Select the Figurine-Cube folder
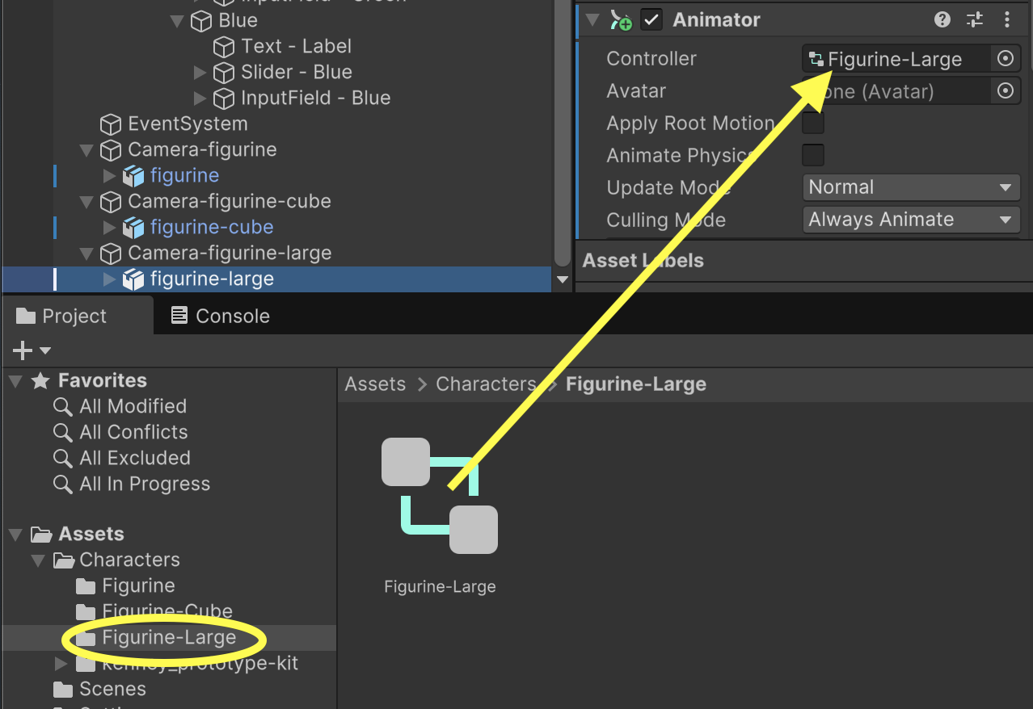The width and height of the screenshot is (1033, 709). click(x=167, y=611)
